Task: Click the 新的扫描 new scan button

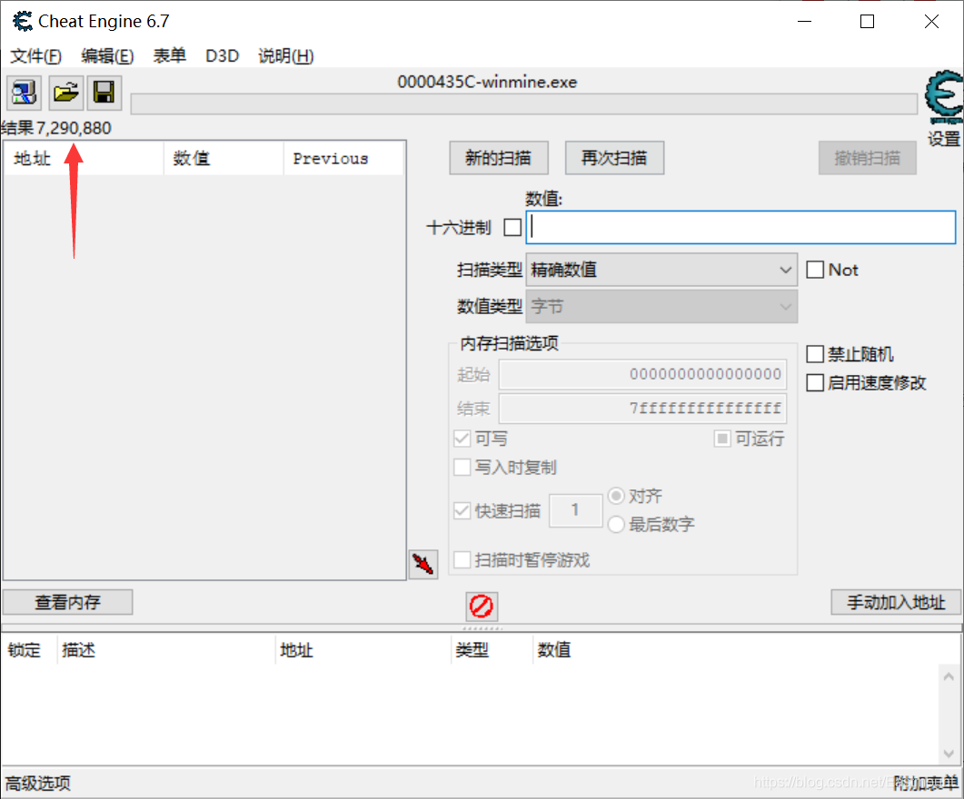Action: pos(499,158)
